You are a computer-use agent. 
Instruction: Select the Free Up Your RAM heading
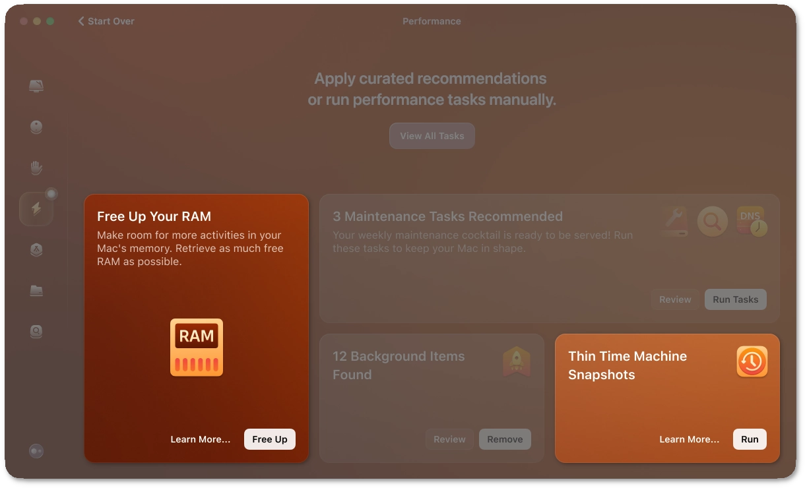[154, 216]
